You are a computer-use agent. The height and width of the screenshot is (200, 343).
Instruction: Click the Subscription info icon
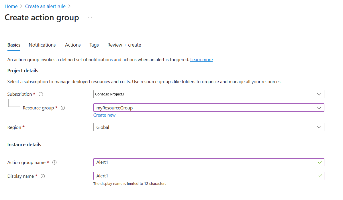[x=40, y=94]
